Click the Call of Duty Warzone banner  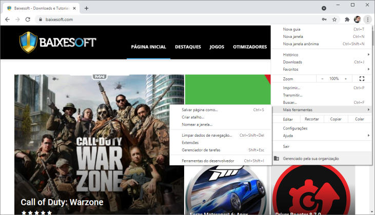(99, 144)
